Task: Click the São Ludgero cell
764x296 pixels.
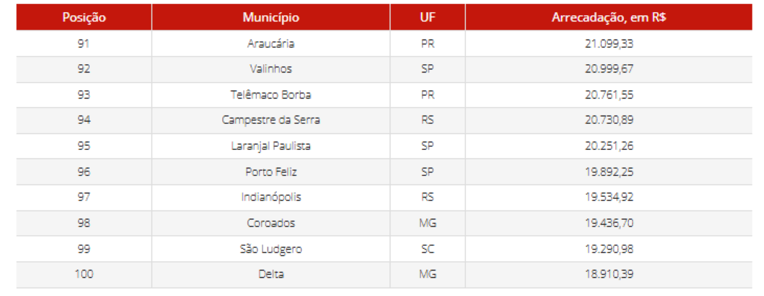Action: (x=271, y=249)
